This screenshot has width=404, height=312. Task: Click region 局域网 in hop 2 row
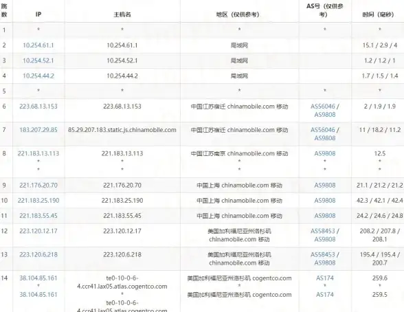pos(239,45)
